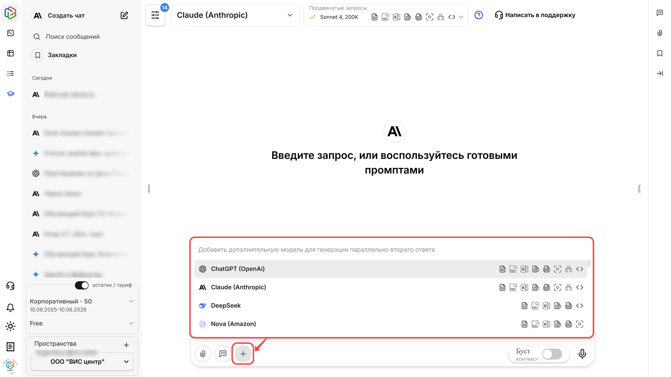Expand the Free plan row
Viewport: 671px width, 377px height.
[x=82, y=323]
